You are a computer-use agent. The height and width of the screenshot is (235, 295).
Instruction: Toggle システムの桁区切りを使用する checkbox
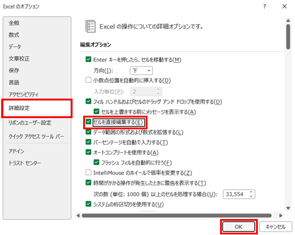[88, 204]
